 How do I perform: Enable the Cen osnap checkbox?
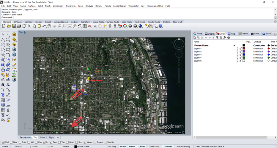pos(36,142)
